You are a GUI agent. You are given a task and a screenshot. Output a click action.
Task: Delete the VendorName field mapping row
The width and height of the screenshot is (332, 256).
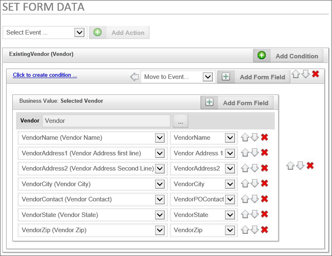(x=265, y=138)
